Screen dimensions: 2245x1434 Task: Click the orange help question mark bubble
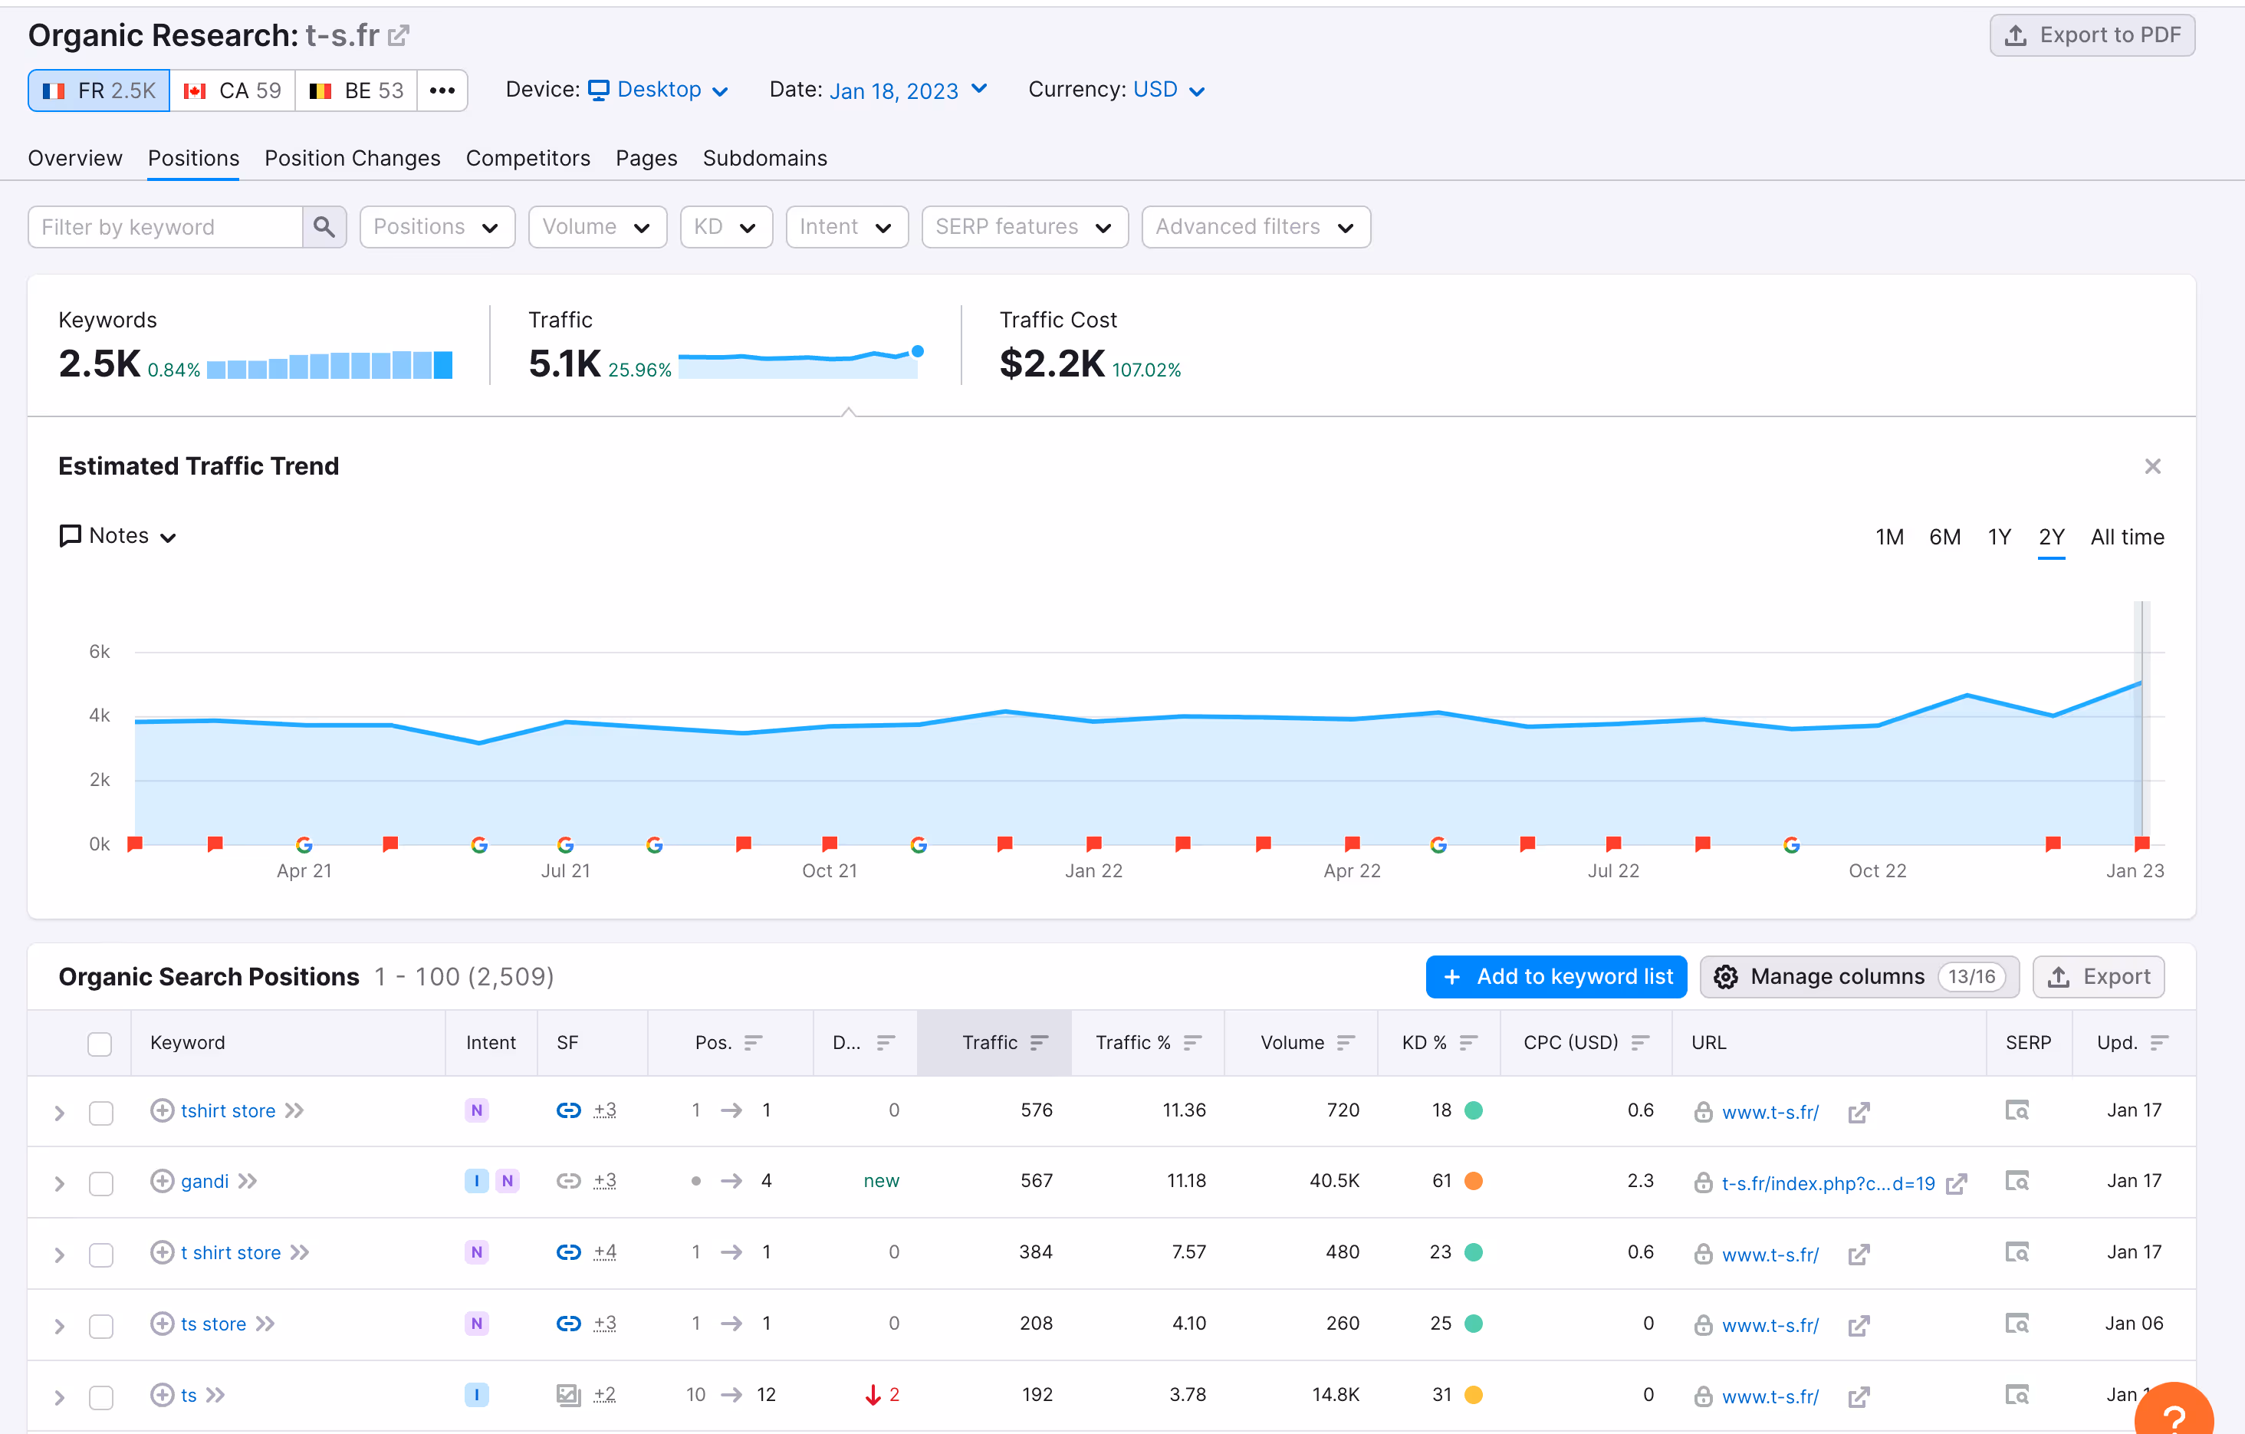tap(2176, 1416)
